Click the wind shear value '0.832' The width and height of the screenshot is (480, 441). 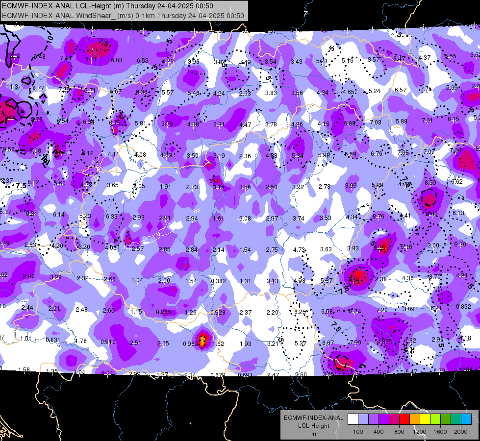pos(463,307)
